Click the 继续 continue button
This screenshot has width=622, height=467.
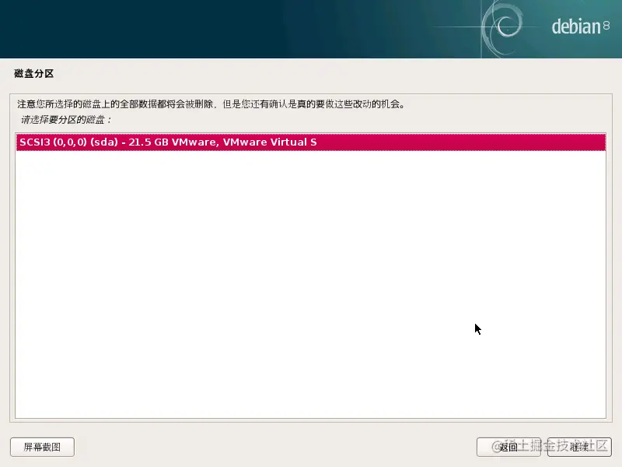[x=579, y=447]
